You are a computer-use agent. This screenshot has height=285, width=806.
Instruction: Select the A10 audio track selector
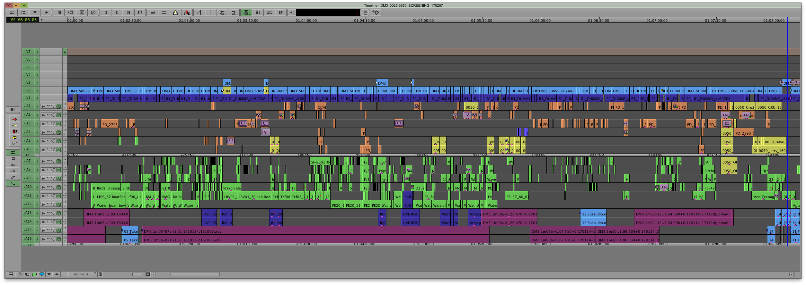click(x=28, y=187)
